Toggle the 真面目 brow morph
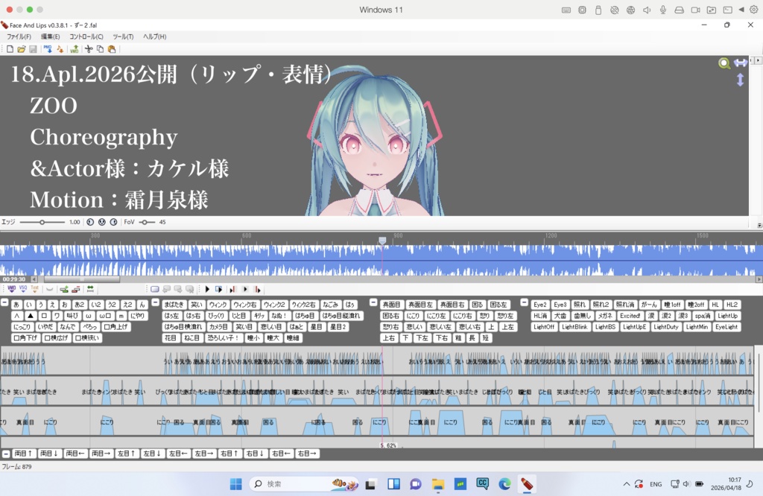The height and width of the screenshot is (496, 763). tap(391, 305)
